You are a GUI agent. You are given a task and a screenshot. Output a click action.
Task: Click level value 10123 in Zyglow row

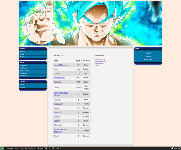point(78,87)
